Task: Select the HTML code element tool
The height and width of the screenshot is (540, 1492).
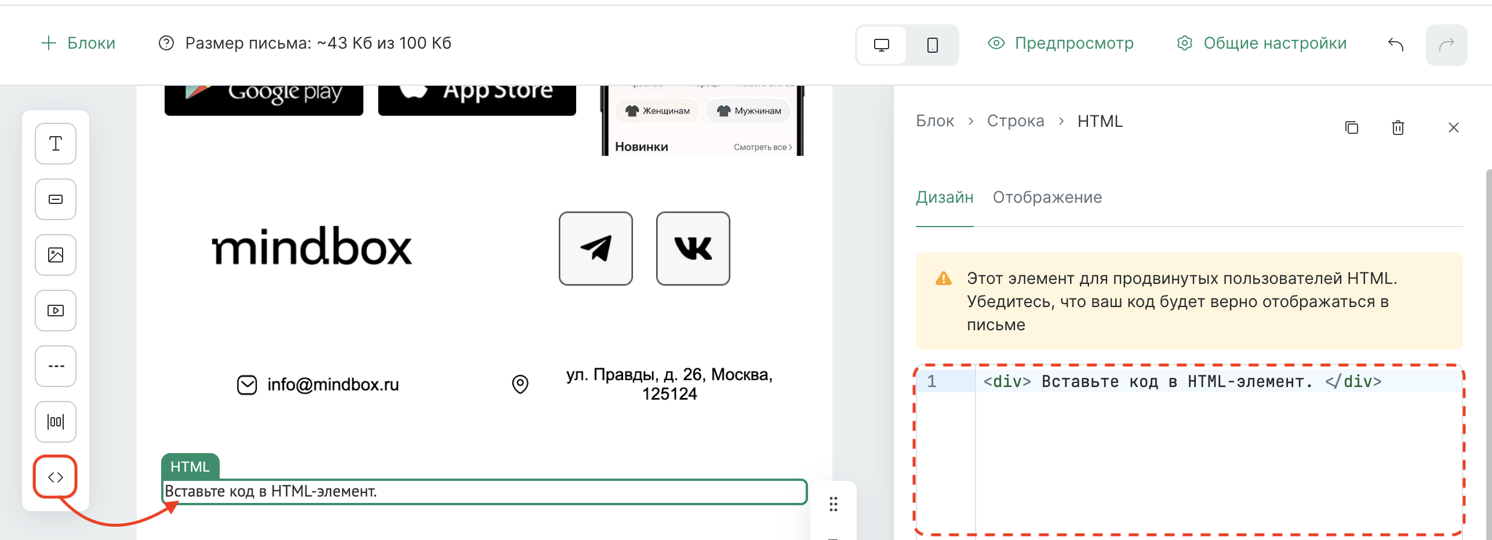Action: [56, 477]
